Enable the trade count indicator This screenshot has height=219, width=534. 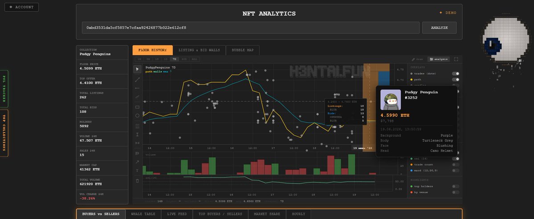pos(455,165)
